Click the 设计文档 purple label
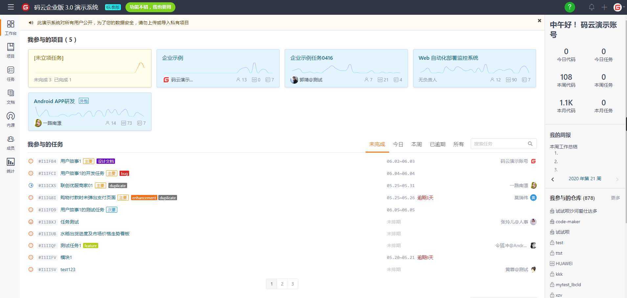The width and height of the screenshot is (627, 298). click(x=106, y=161)
